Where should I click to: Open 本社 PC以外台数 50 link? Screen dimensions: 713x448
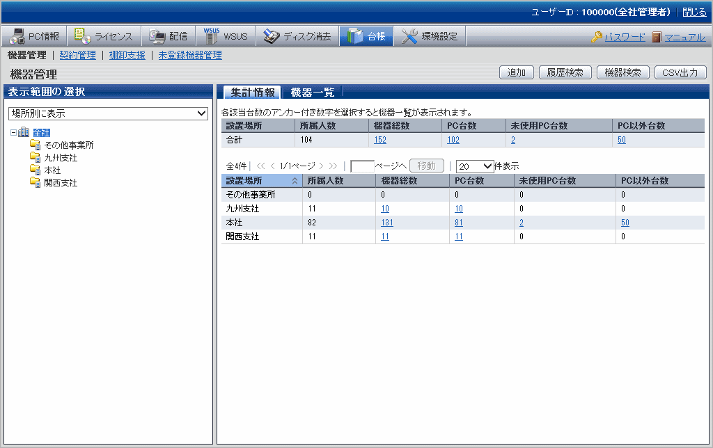point(625,223)
